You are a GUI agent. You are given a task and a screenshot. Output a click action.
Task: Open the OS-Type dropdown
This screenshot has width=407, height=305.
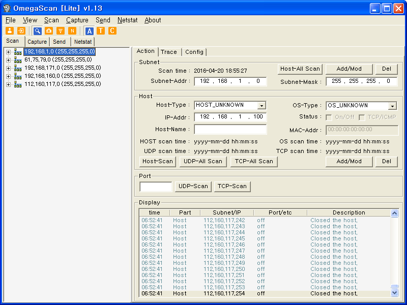click(x=392, y=106)
